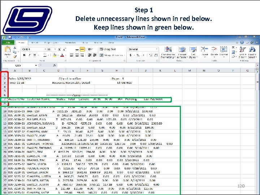Toggle Underline formatting
The width and height of the screenshot is (260, 195).
pyautogui.click(x=35, y=55)
